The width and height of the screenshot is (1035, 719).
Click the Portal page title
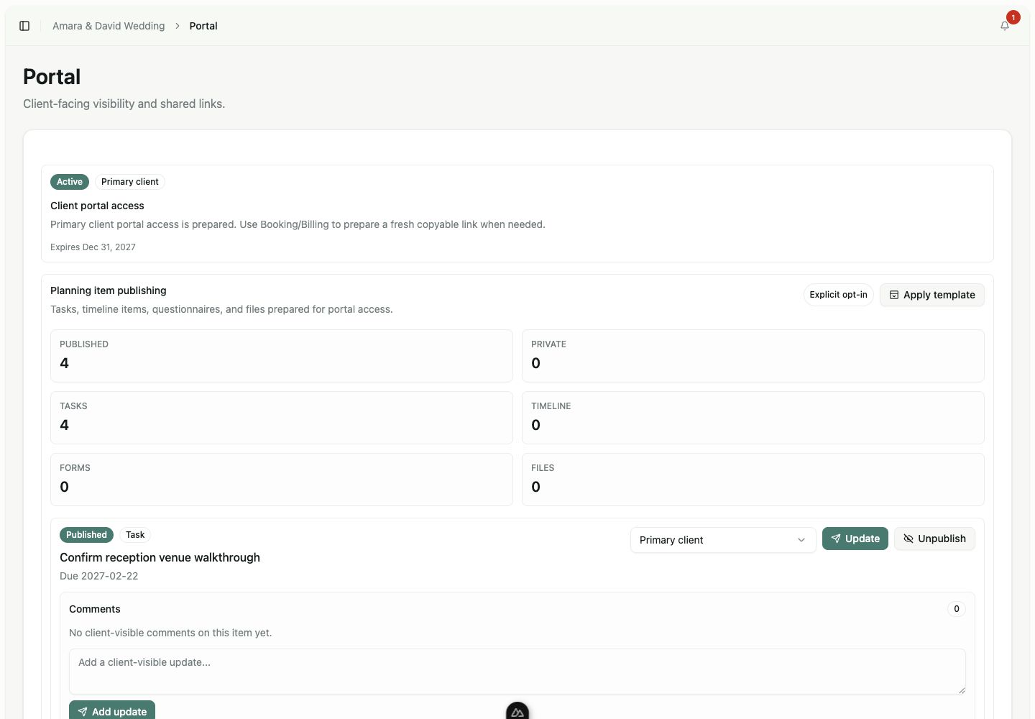52,77
